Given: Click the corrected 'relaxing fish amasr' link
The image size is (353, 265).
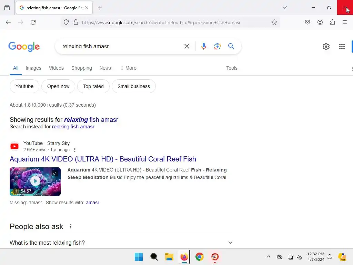Looking at the screenshot, I should [x=91, y=120].
